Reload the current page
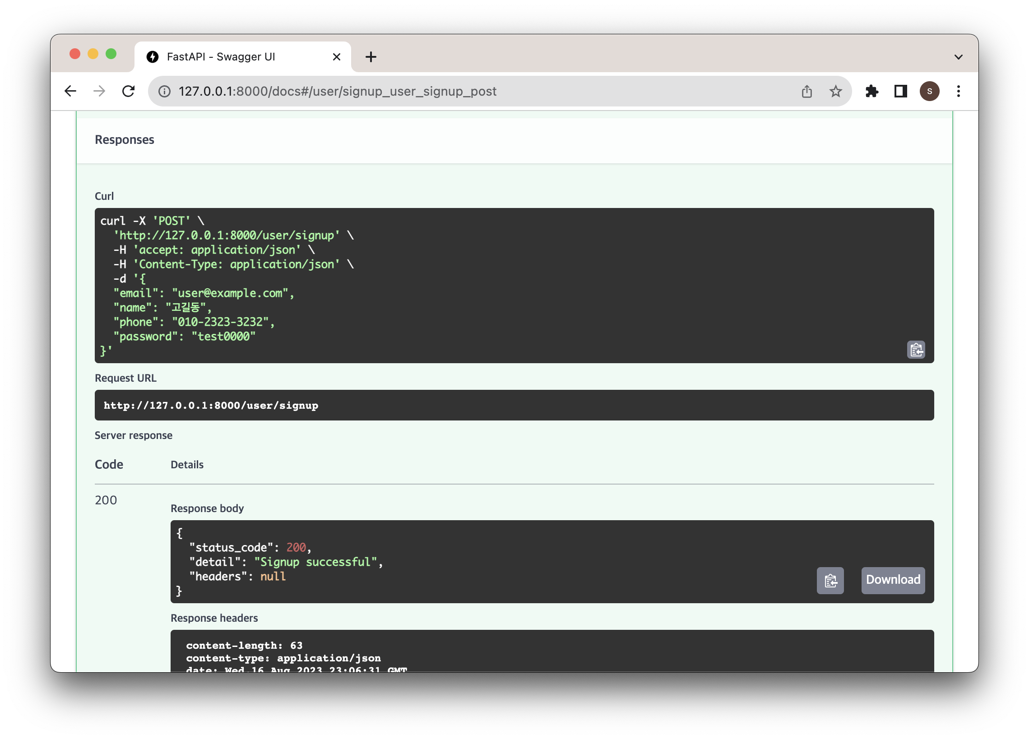Image resolution: width=1029 pixels, height=739 pixels. [128, 91]
